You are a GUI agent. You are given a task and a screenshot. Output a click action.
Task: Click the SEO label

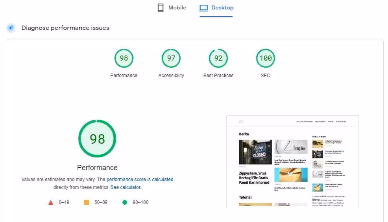pos(266,76)
